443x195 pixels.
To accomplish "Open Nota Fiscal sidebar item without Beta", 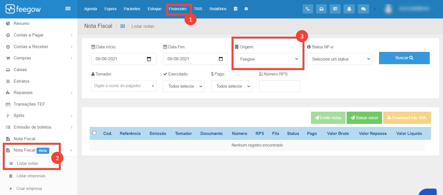I will pyautogui.click(x=24, y=139).
